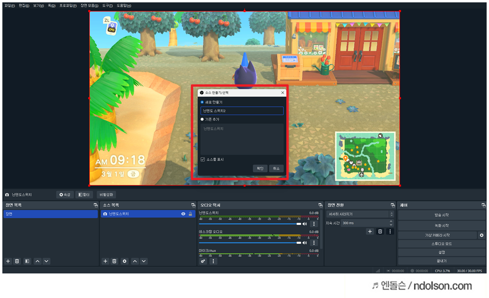489x298 pixels.
Task: Open the 편집 menu
Action: point(24,6)
